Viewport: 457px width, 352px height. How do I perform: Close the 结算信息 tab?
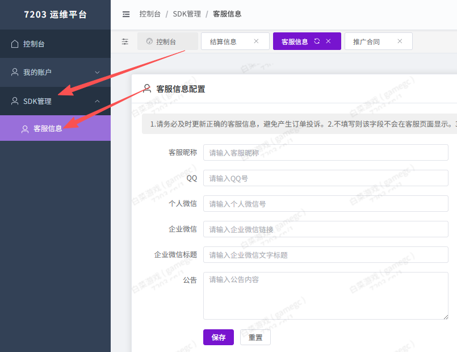click(x=256, y=41)
